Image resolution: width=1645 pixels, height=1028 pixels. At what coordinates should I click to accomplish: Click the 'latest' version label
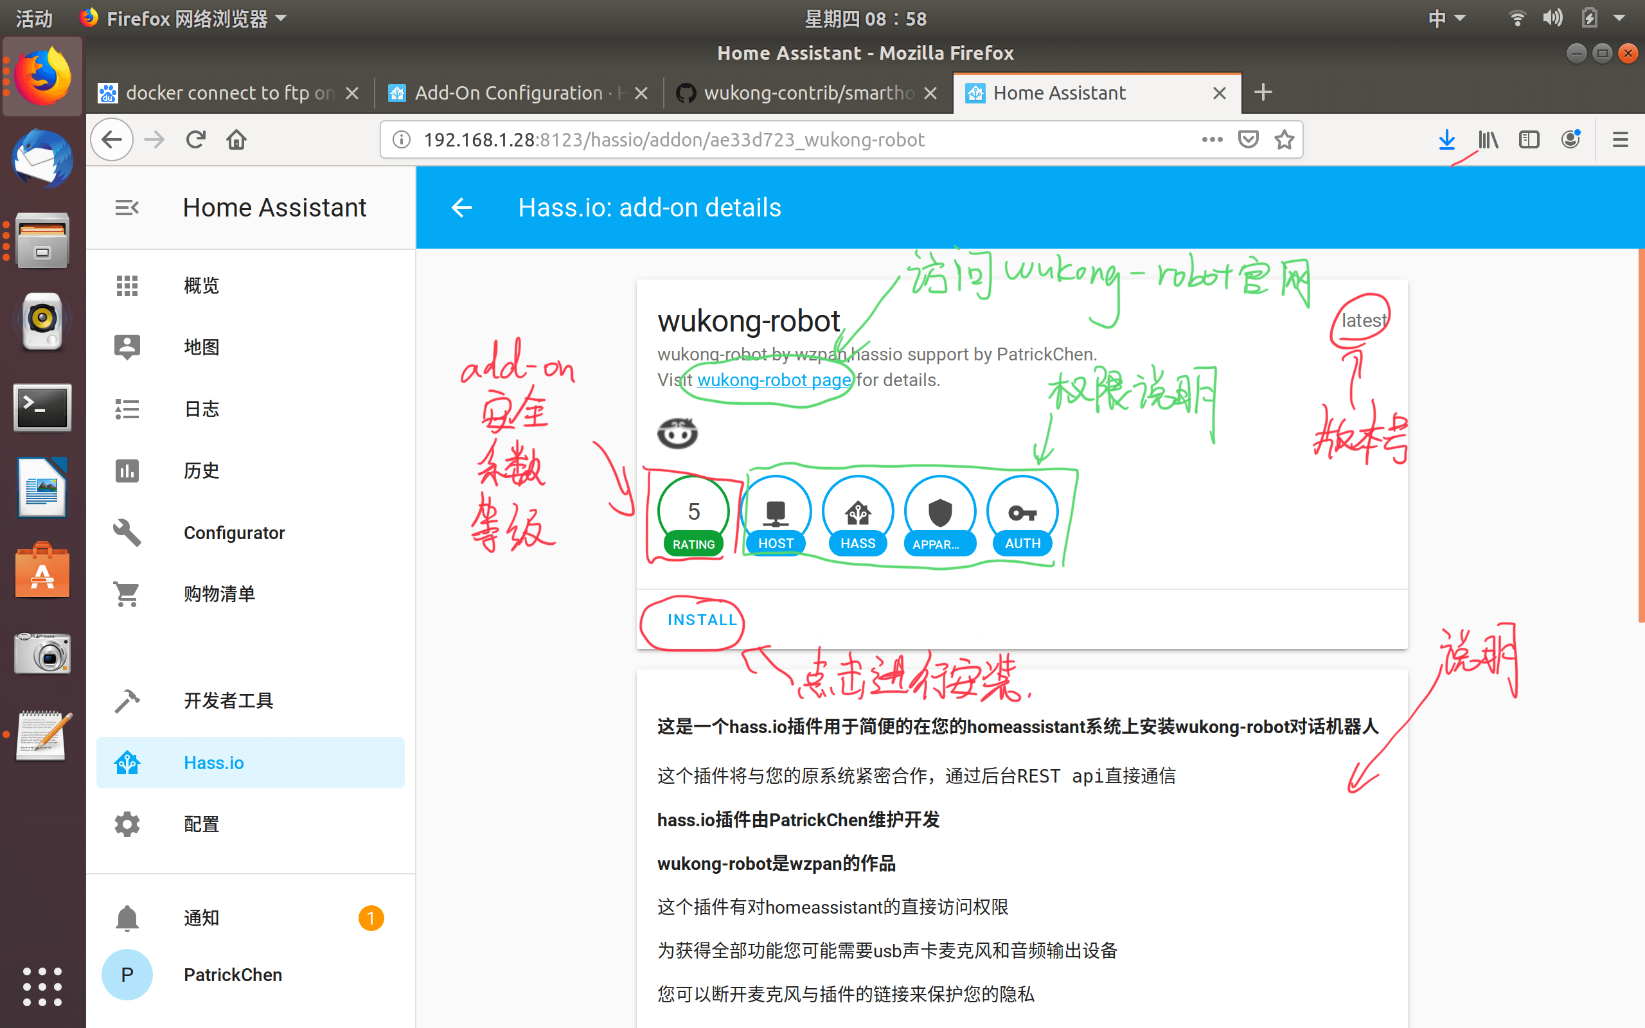click(x=1364, y=320)
